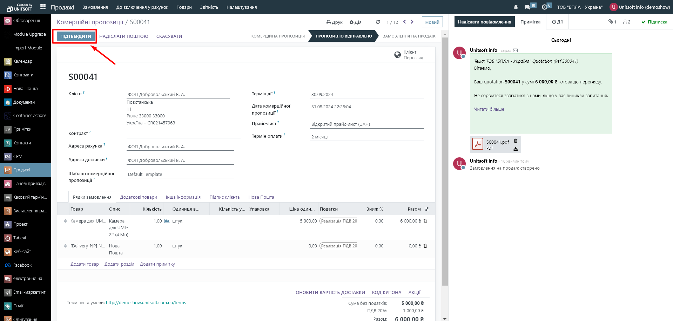This screenshot has width=673, height=321.
Task: Download the S00041.pdf attachment
Action: [x=516, y=149]
